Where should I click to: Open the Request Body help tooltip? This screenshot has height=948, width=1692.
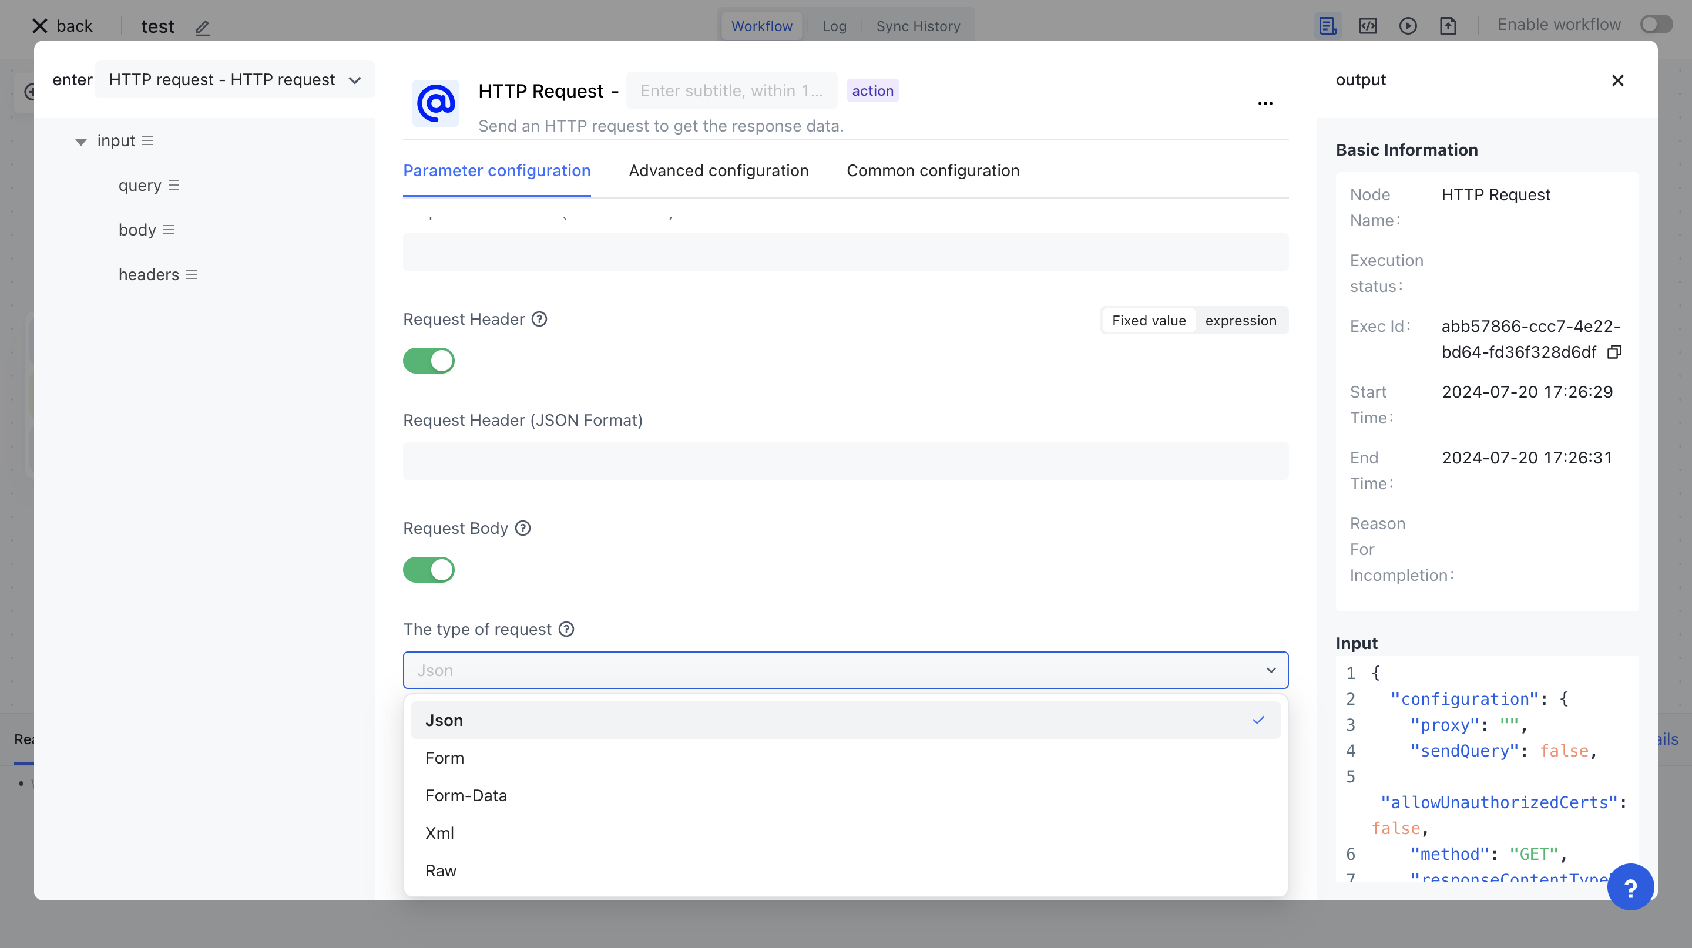tap(523, 528)
